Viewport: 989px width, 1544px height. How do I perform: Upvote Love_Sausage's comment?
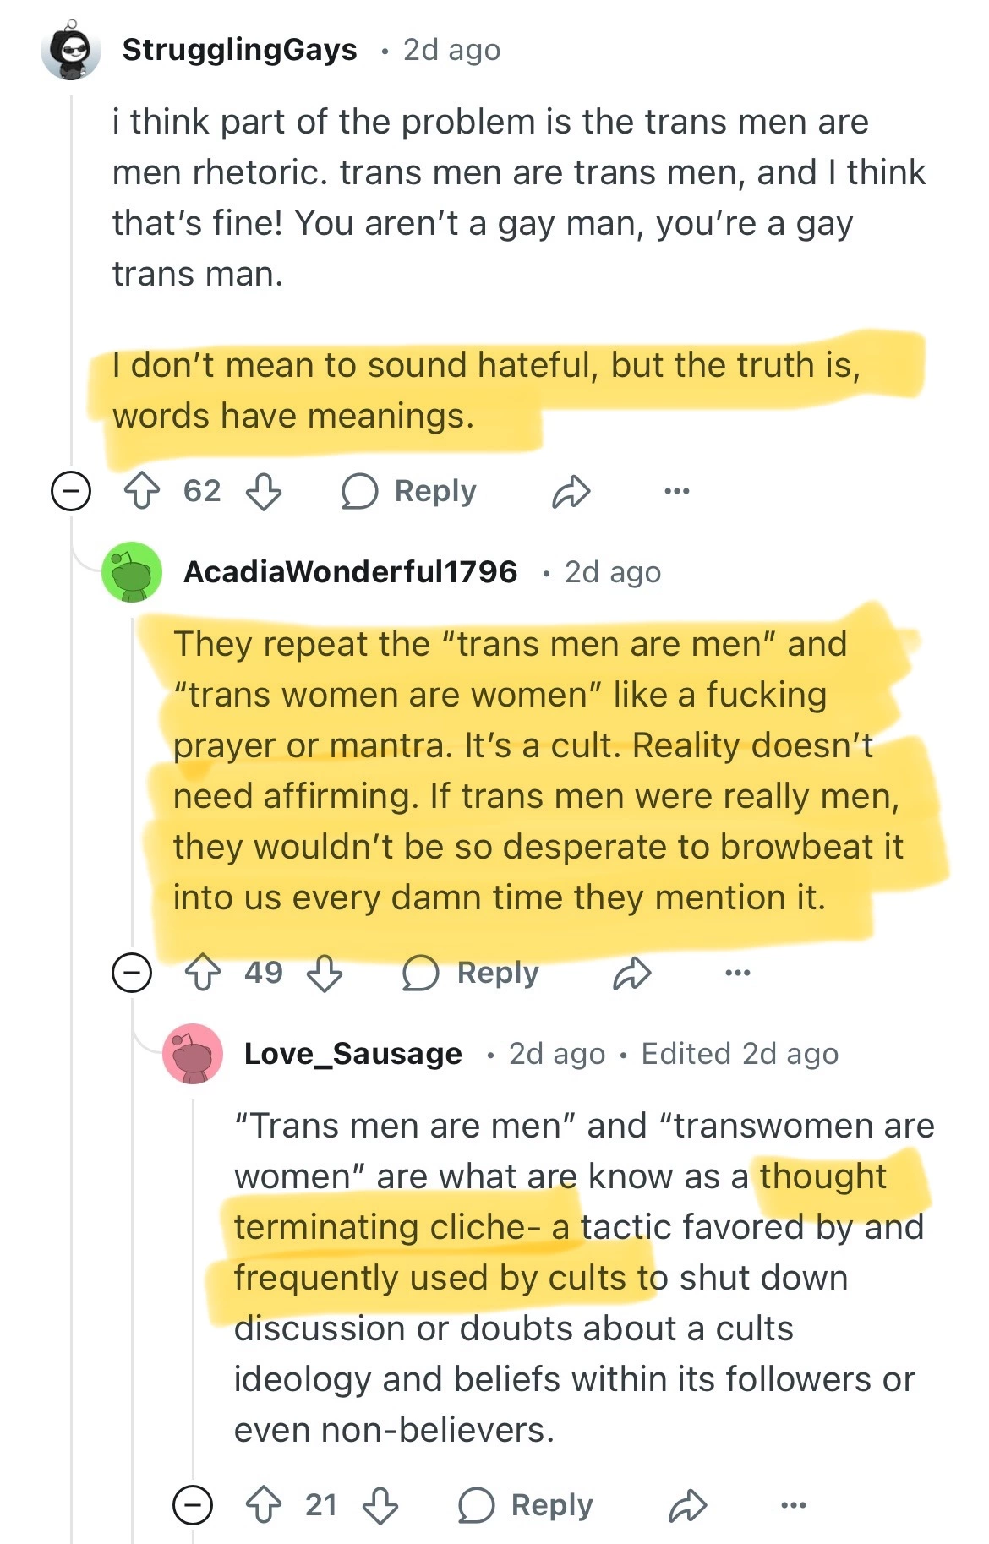[x=264, y=1505]
